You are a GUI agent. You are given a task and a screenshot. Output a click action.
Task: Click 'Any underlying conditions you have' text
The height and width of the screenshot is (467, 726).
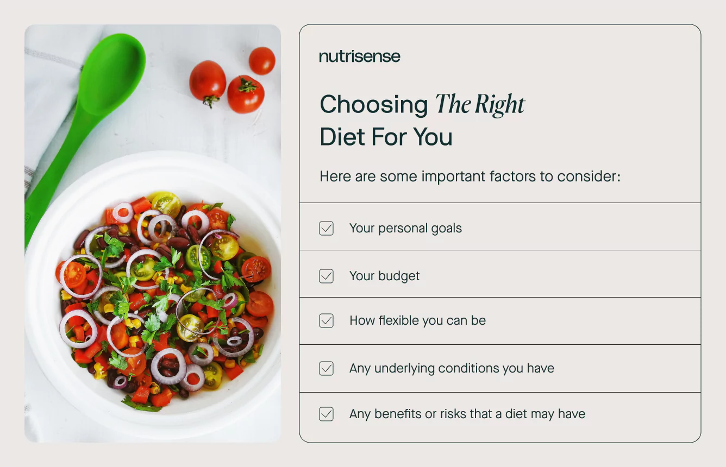point(452,368)
